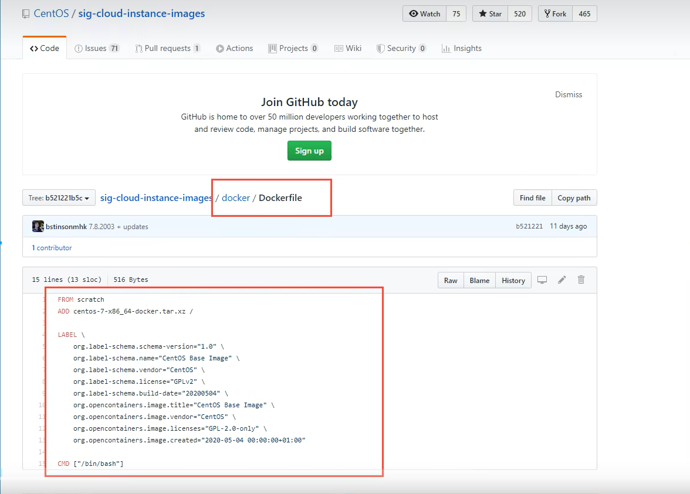Click the trash delete file icon
This screenshot has width=690, height=494.
[x=581, y=280]
